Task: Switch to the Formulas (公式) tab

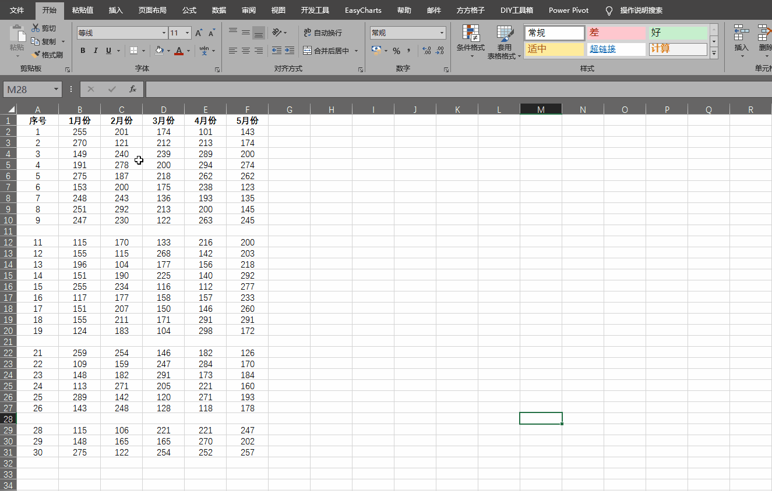Action: [189, 10]
